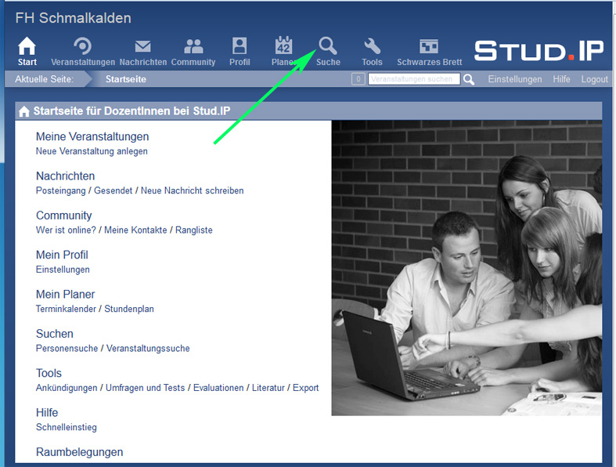Image resolution: width=616 pixels, height=467 pixels.
Task: Click the Veranstaltungen suchen input field
Action: (x=414, y=79)
